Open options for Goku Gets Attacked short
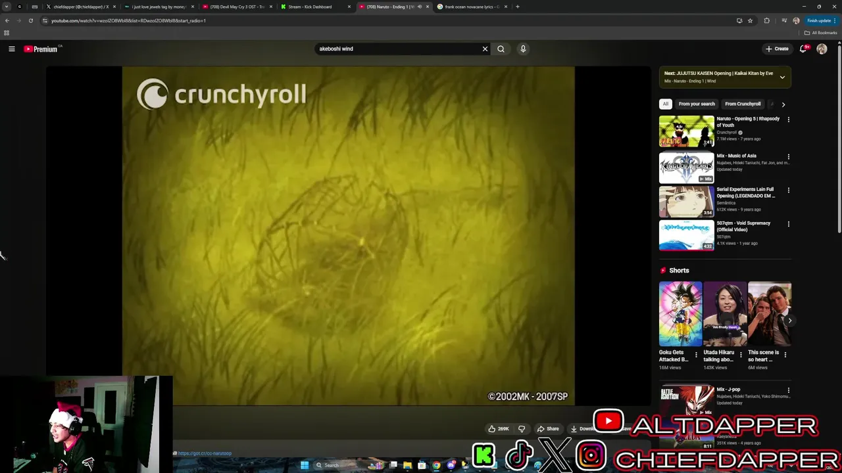This screenshot has height=473, width=842. pos(696,355)
